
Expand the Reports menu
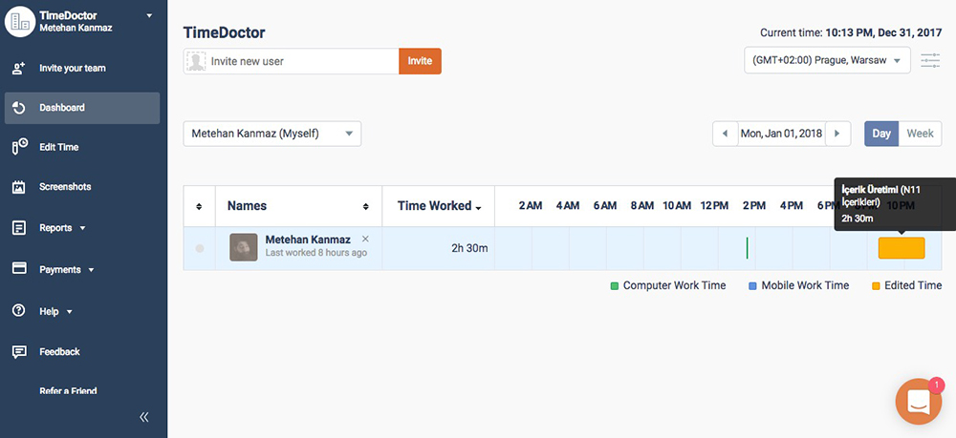(x=62, y=228)
